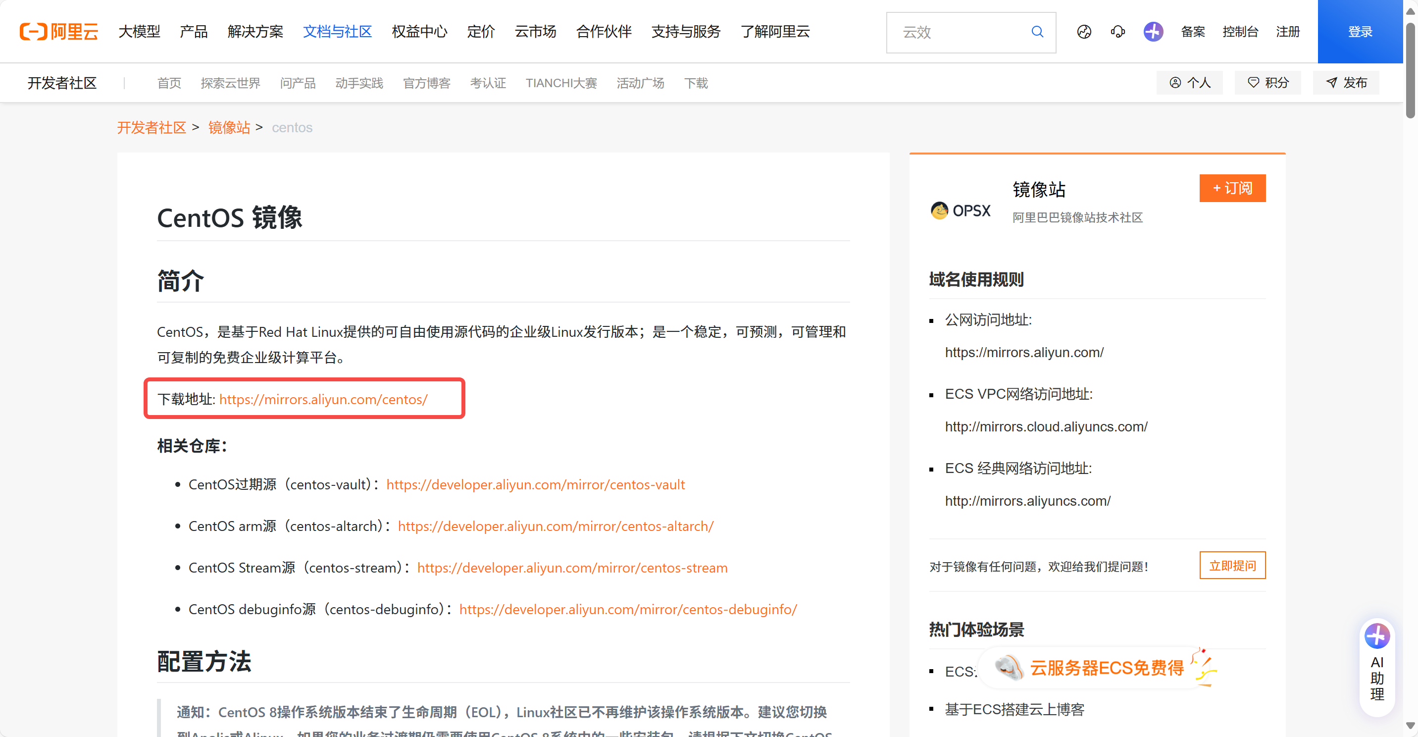
Task: Click the 积分 button
Action: [1267, 83]
